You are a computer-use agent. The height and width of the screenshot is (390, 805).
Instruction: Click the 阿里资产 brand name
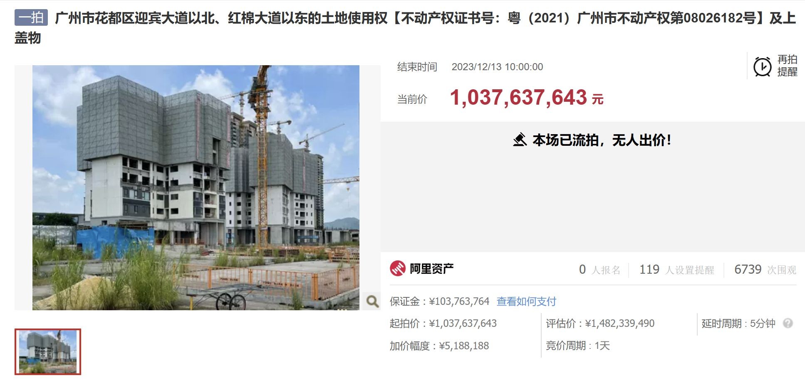432,269
